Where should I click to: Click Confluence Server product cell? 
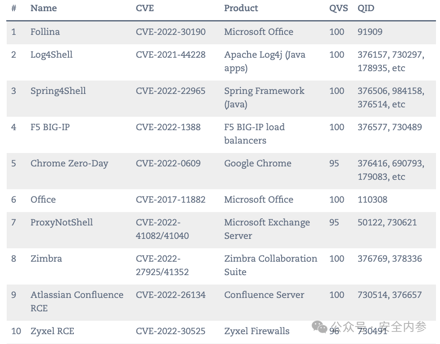[264, 295]
